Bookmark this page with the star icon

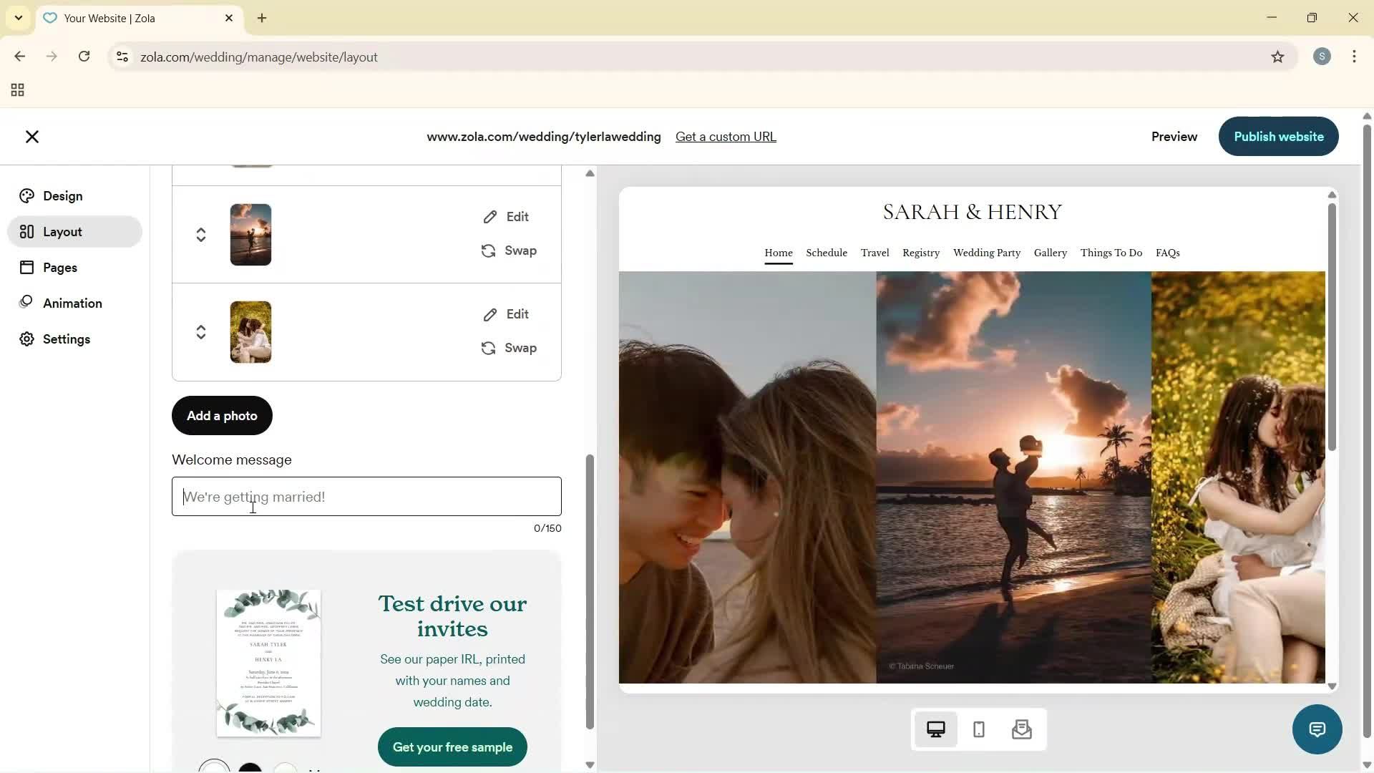[x=1278, y=57]
